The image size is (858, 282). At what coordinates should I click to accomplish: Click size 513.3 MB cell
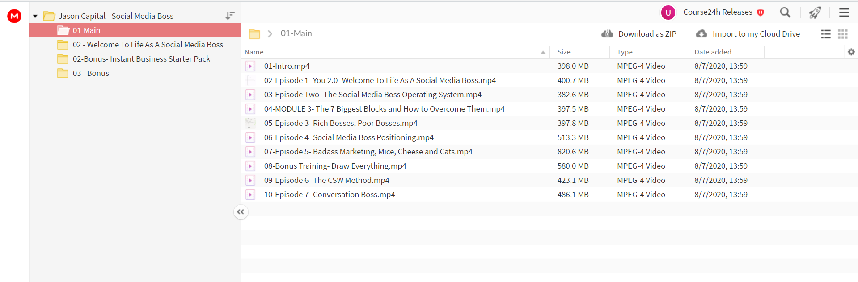[x=573, y=137]
